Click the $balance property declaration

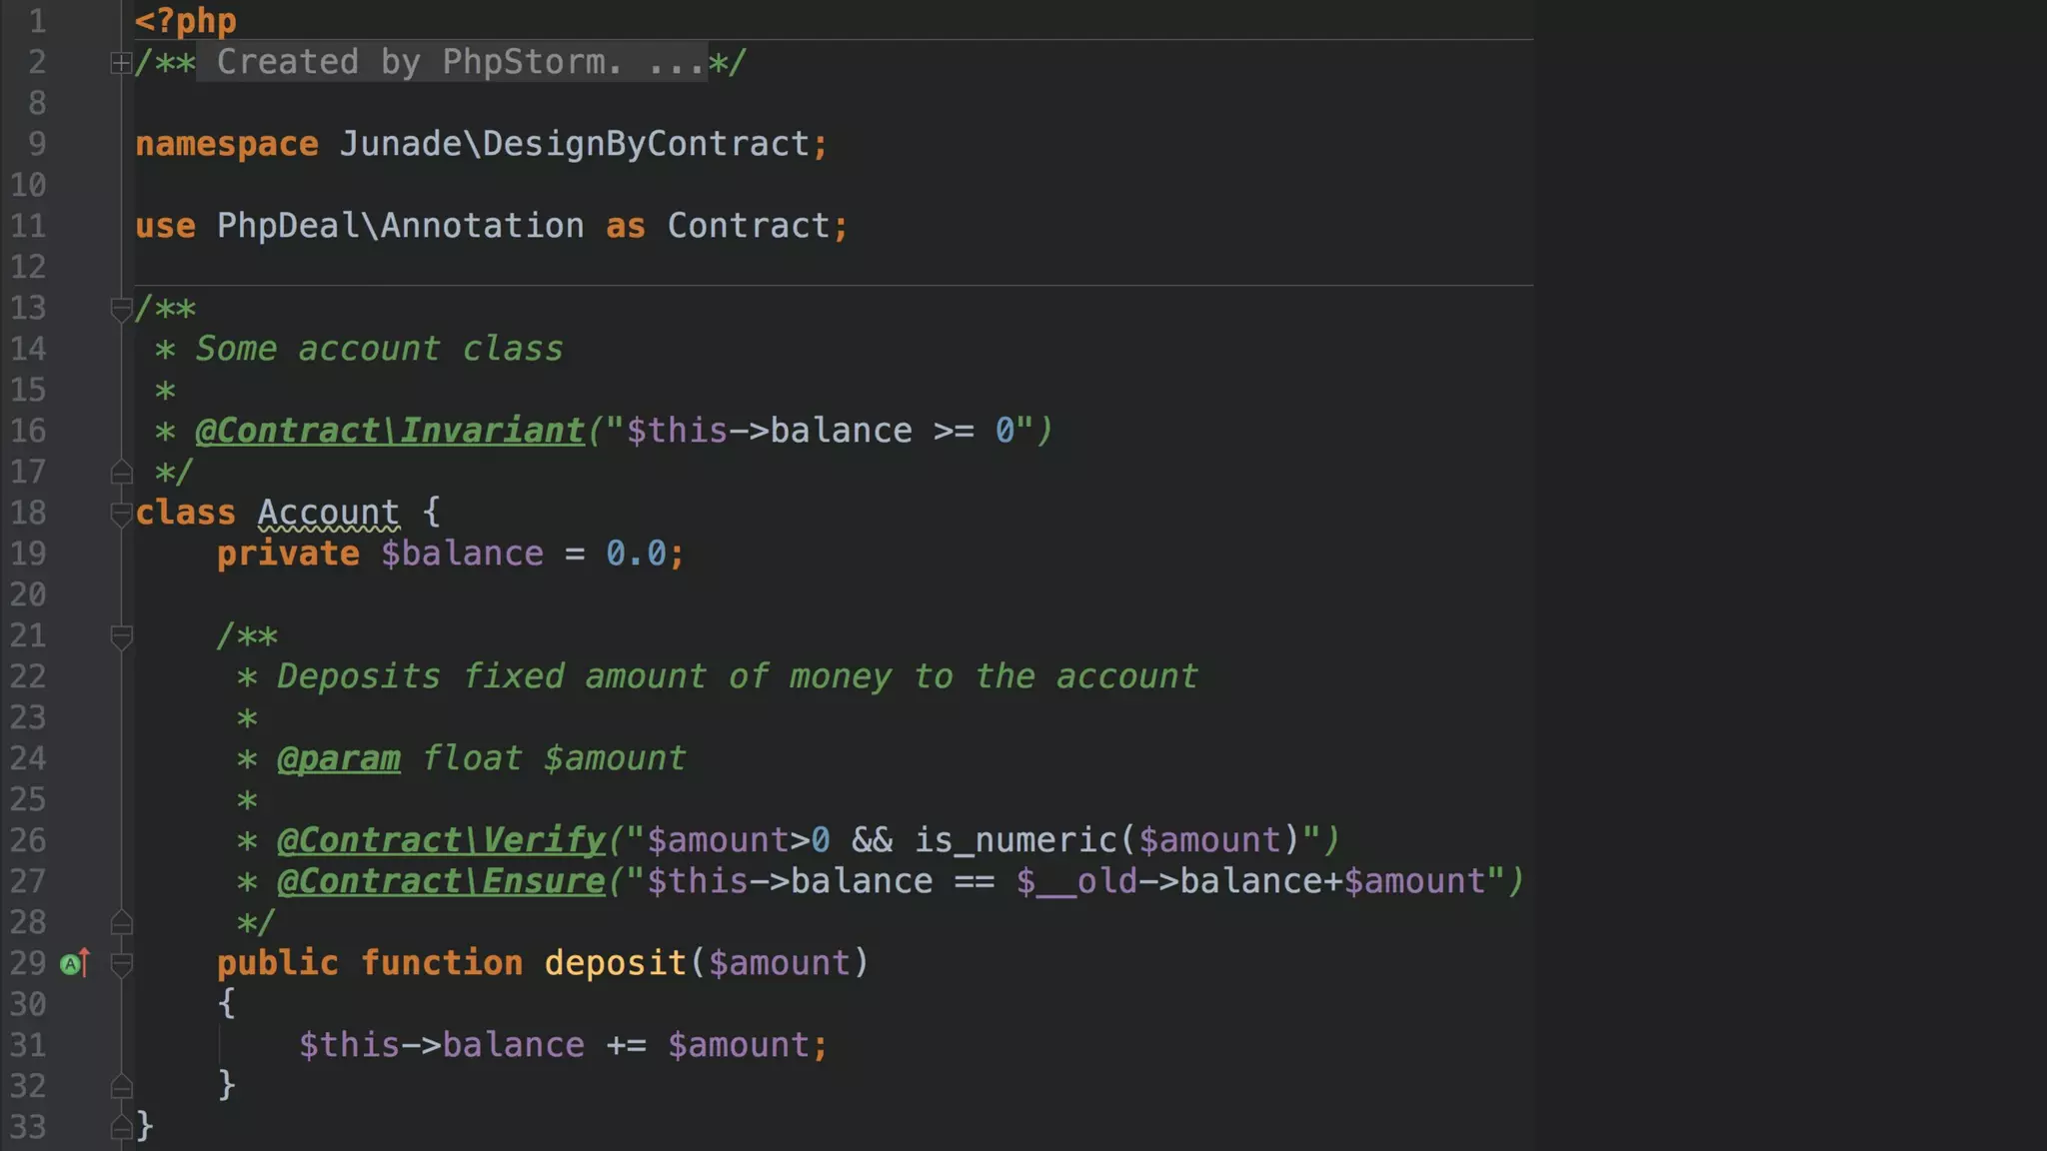pos(462,554)
